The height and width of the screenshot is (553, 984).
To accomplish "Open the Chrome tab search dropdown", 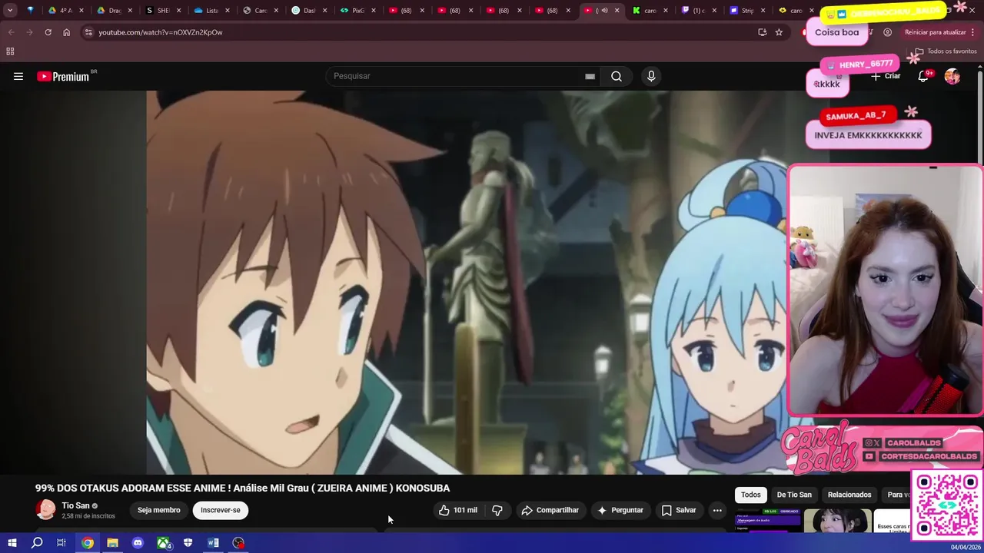I will (x=10, y=11).
